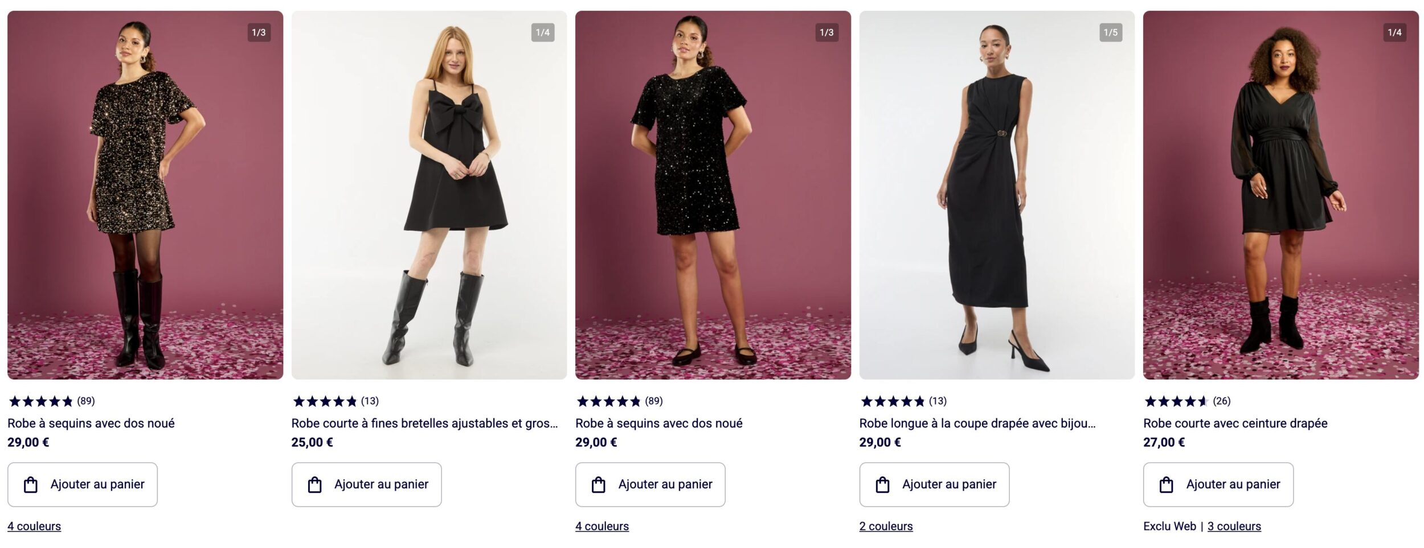This screenshot has width=1424, height=548.
Task: Open the Robe longue à la coupe drapée title
Action: [x=977, y=423]
